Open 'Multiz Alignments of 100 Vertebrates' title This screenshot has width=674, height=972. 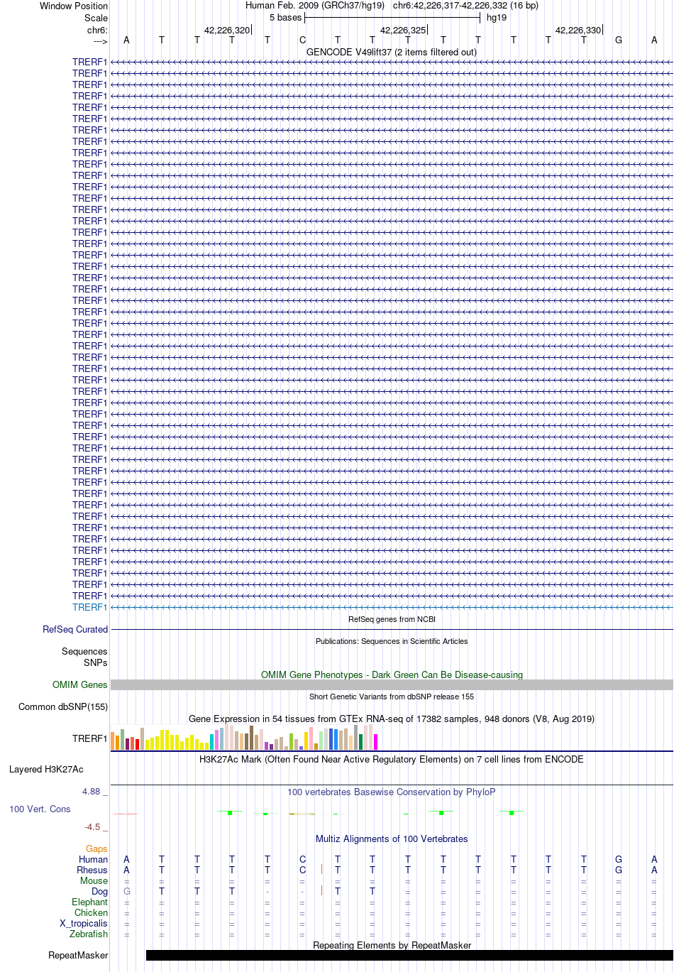pos(392,839)
